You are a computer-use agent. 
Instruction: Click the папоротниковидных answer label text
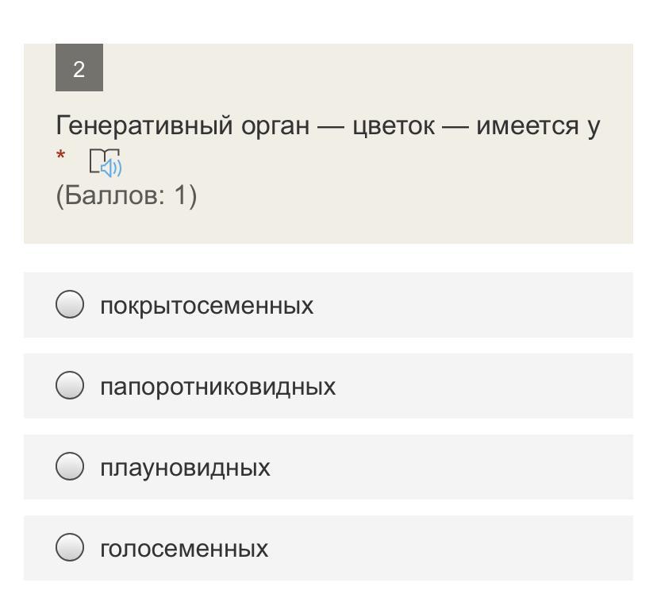click(217, 387)
